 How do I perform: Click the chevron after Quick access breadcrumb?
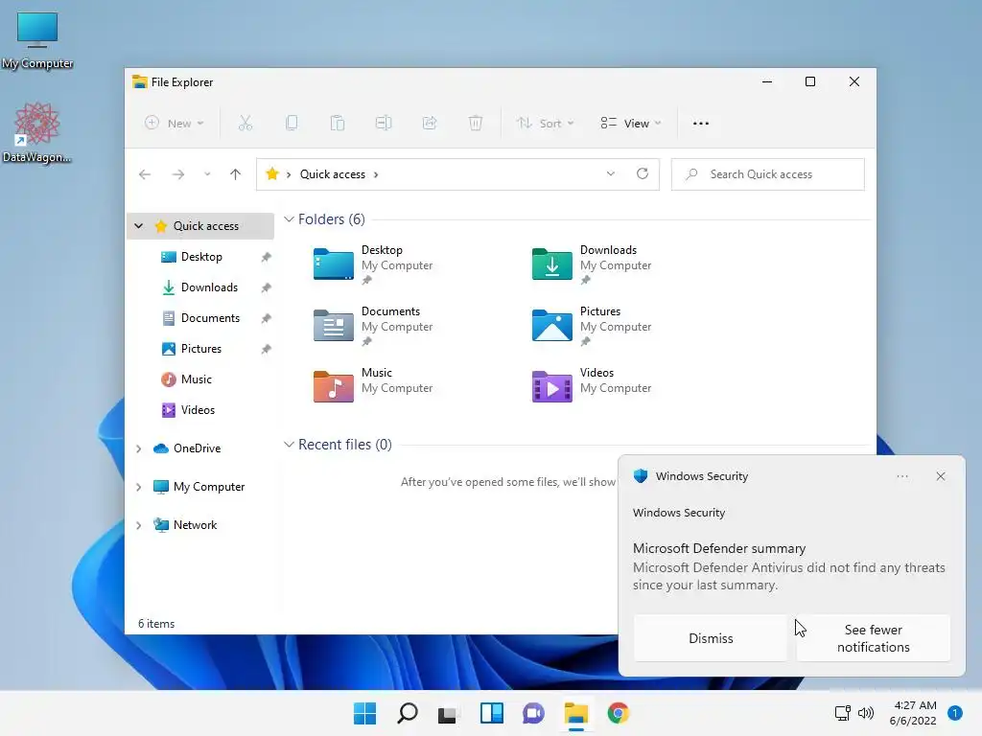click(x=376, y=174)
